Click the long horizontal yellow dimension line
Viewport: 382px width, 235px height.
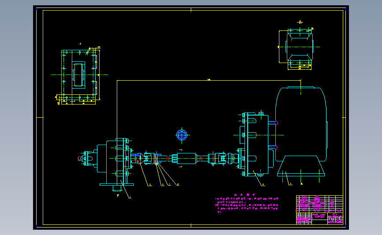tap(209, 80)
